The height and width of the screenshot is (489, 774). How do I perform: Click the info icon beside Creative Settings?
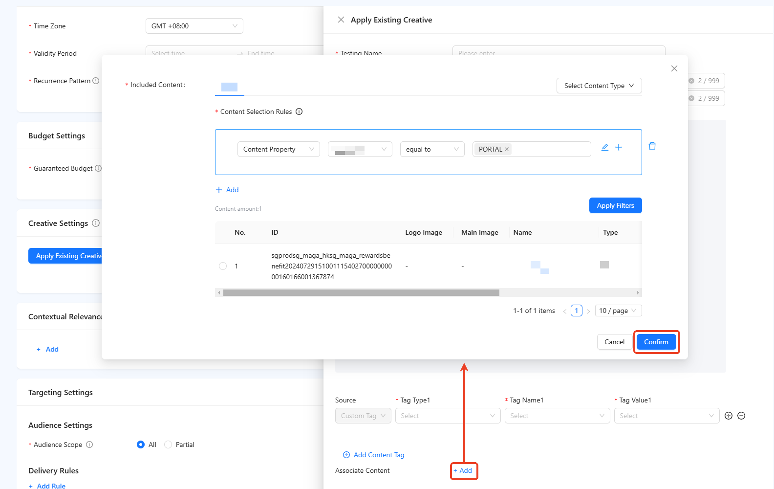click(96, 223)
